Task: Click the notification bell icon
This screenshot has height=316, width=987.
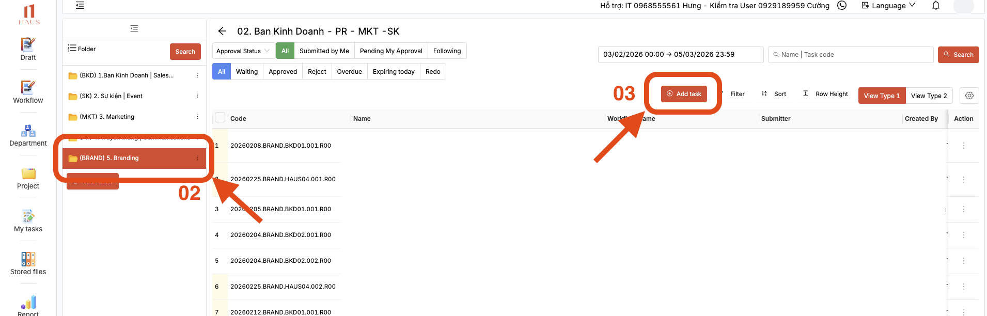Action: [x=935, y=6]
